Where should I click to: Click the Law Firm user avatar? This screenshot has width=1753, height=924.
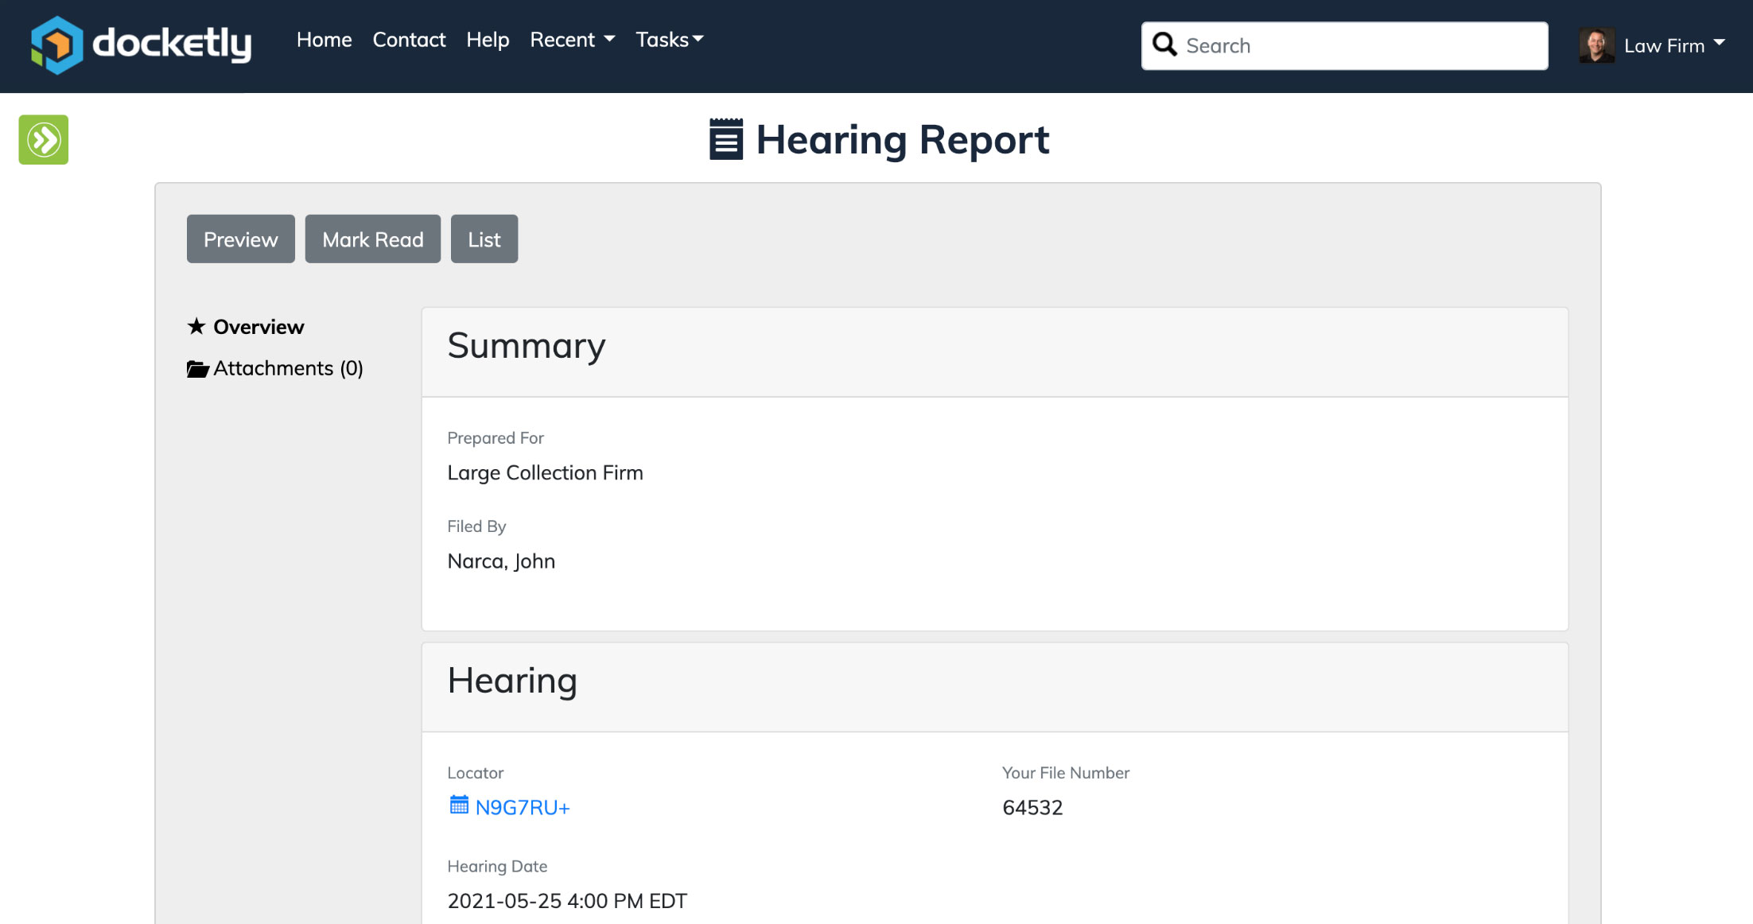1596,45
